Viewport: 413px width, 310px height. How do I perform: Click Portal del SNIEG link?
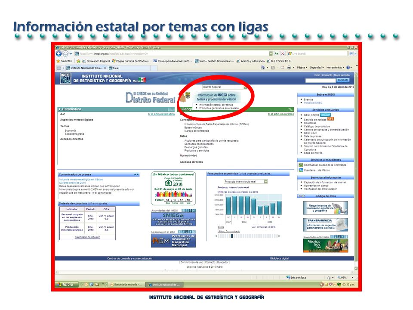click(313, 103)
